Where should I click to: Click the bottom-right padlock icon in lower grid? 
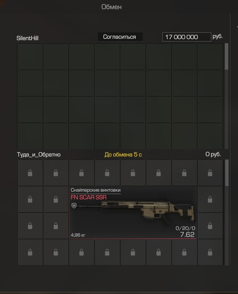210,253
